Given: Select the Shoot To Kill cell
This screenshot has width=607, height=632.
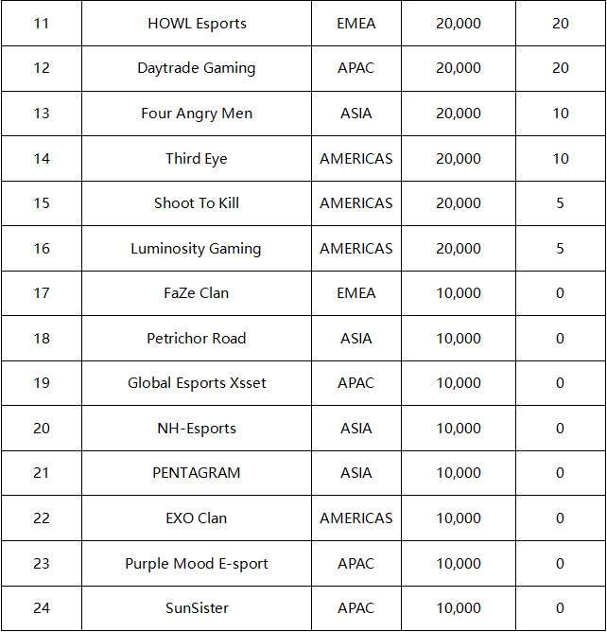Looking at the screenshot, I should click(197, 203).
